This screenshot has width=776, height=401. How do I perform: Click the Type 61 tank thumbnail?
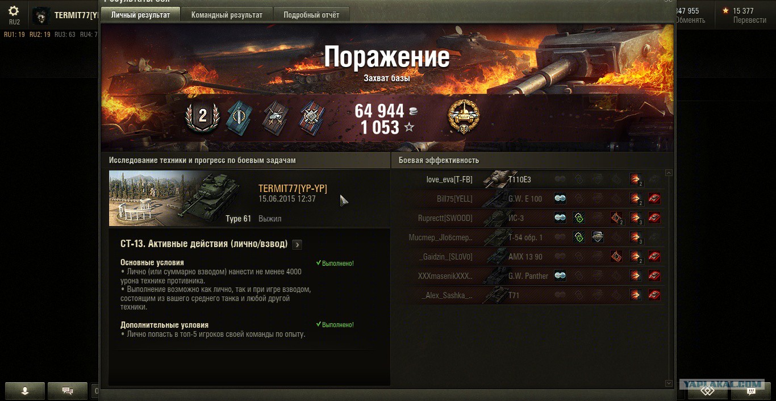tap(181, 198)
